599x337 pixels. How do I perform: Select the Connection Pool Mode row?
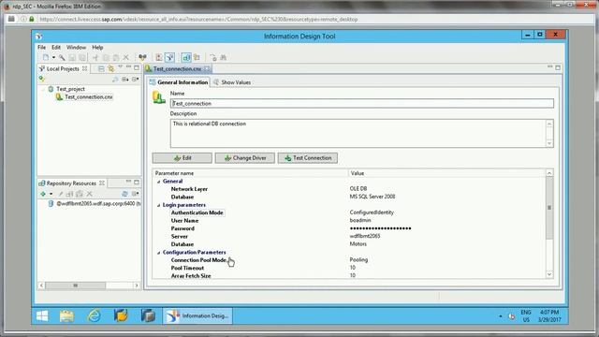pyautogui.click(x=349, y=260)
